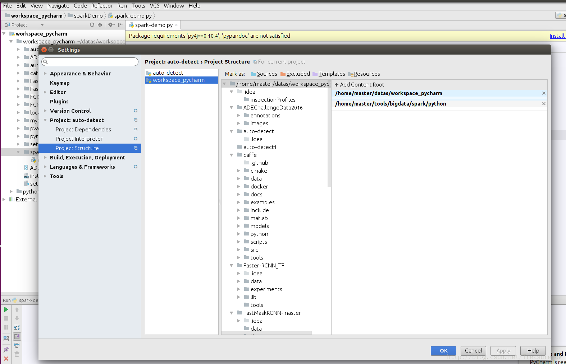Viewport: 566px width, 364px height.
Task: Click the Pin Tab icon in Run panel
Action: click(6, 350)
